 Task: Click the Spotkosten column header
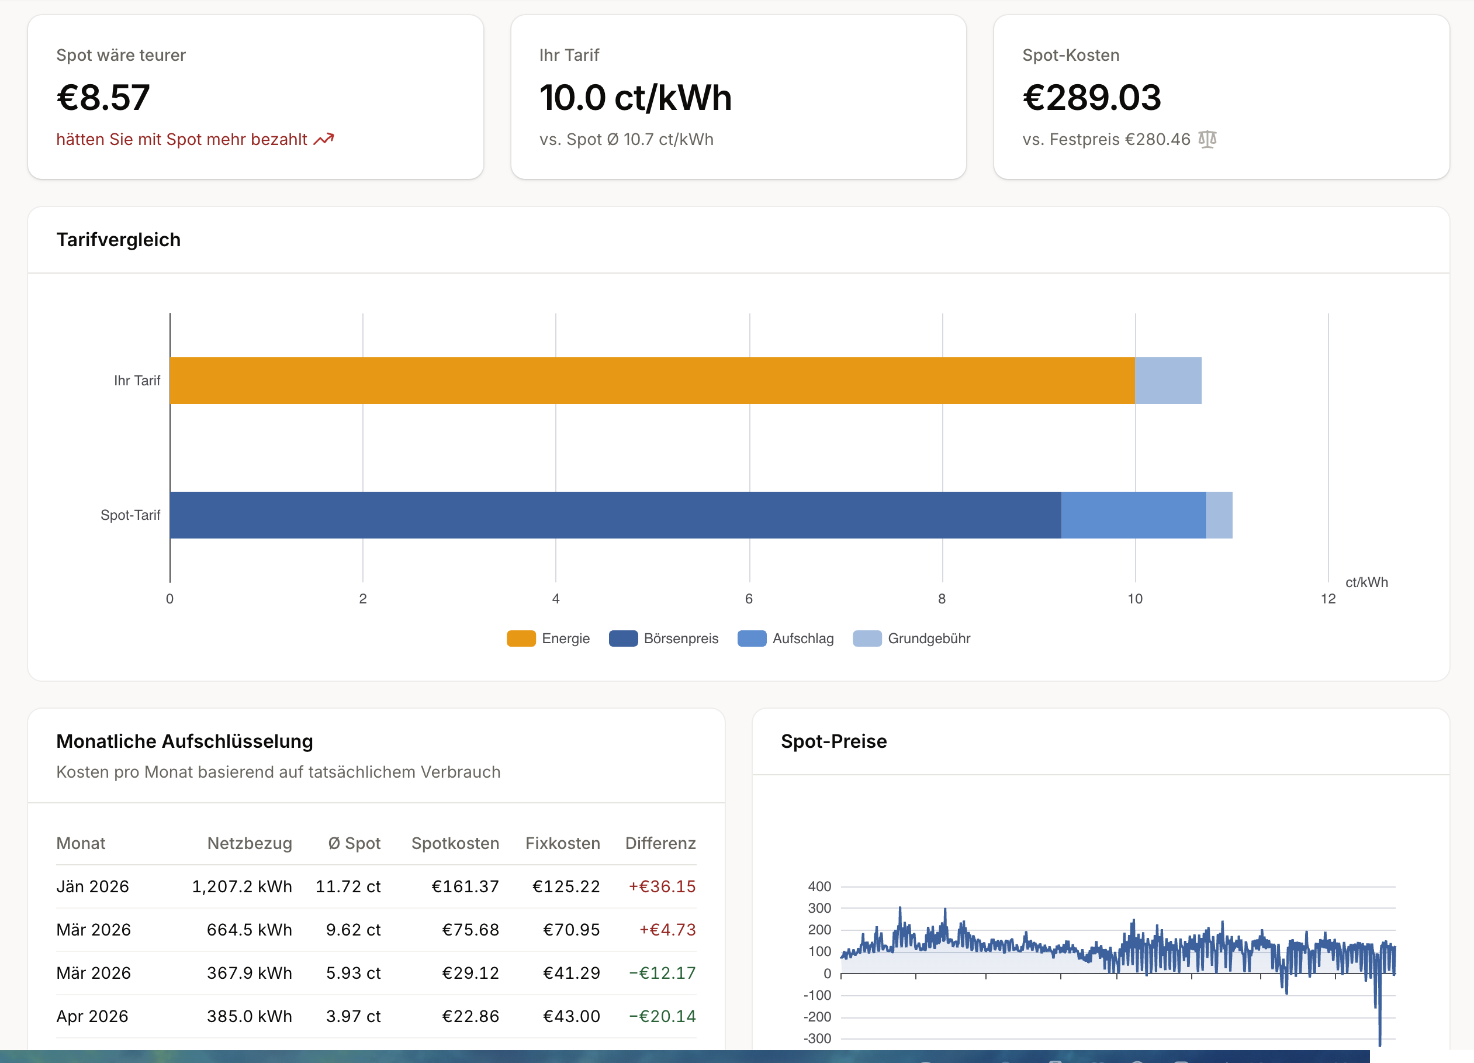pos(455,843)
